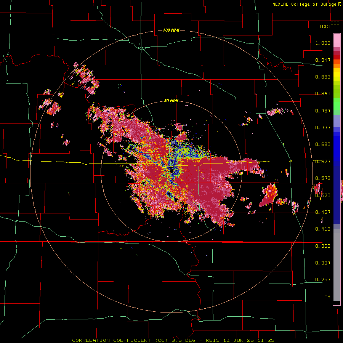Click the 0.413 legend value
343x343 pixels.
[x=323, y=229]
